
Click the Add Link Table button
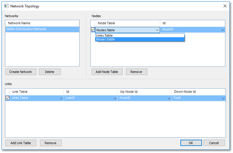(x=21, y=143)
